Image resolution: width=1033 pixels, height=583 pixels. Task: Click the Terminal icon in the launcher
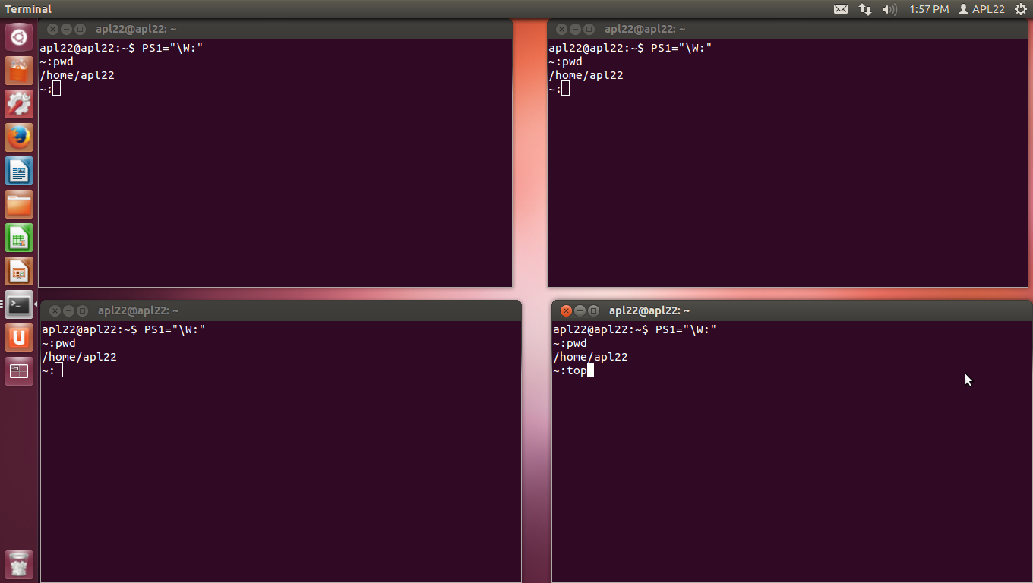tap(19, 304)
